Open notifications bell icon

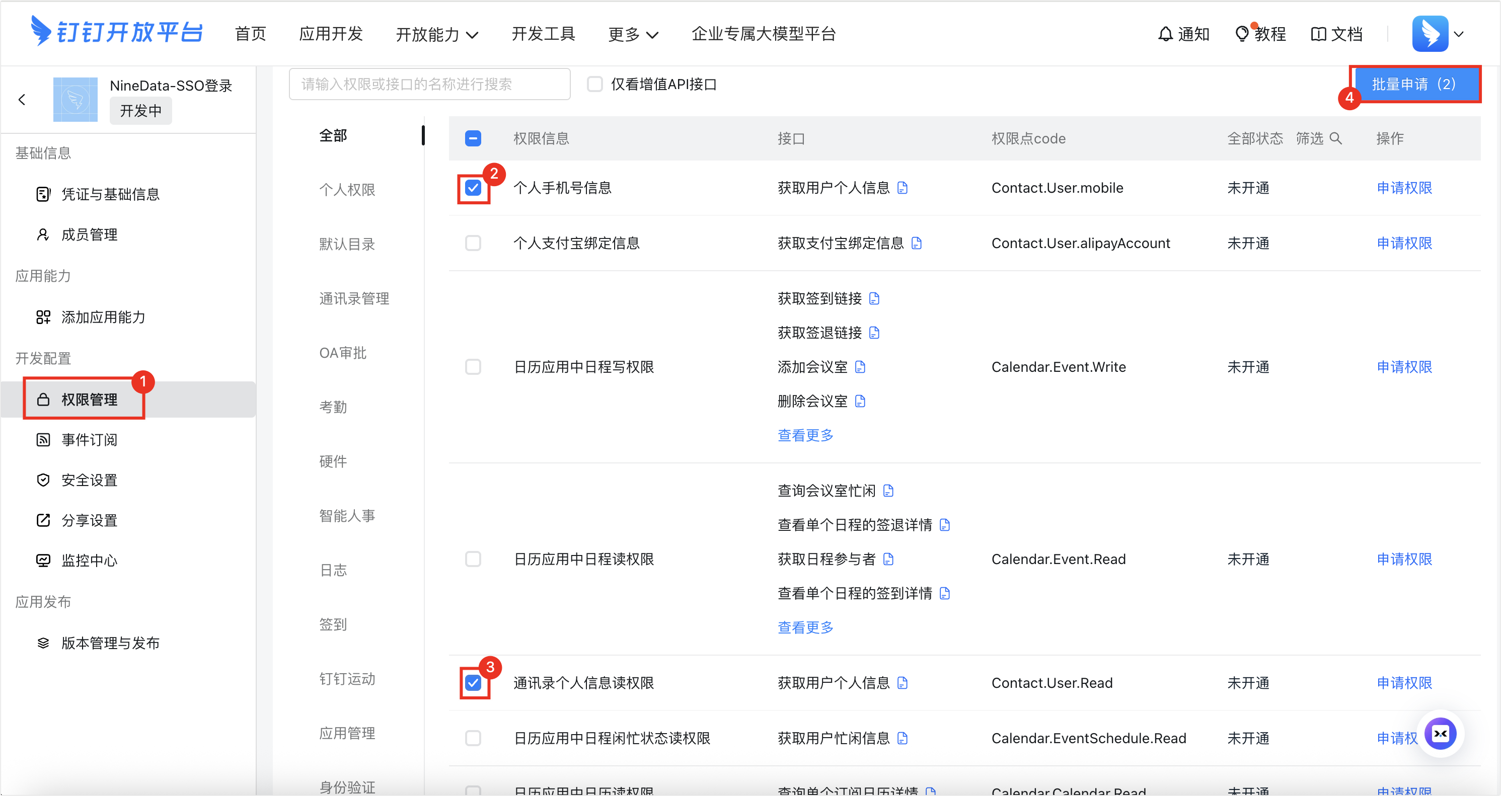pos(1165,34)
